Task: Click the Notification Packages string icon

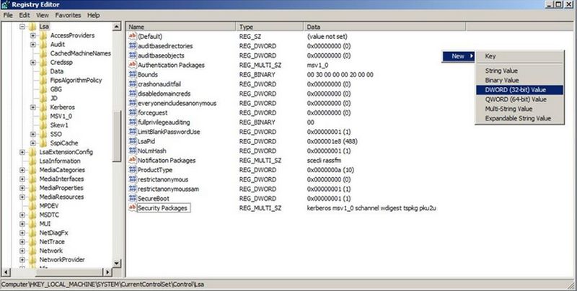Action: (x=133, y=160)
